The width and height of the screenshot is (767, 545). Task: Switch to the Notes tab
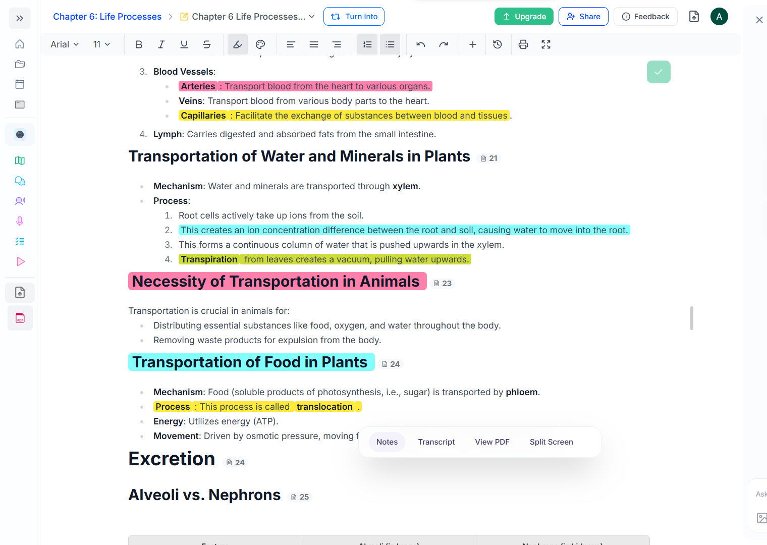(x=387, y=442)
